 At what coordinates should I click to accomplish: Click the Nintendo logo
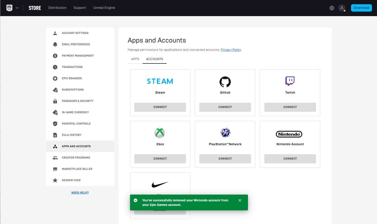click(x=289, y=134)
